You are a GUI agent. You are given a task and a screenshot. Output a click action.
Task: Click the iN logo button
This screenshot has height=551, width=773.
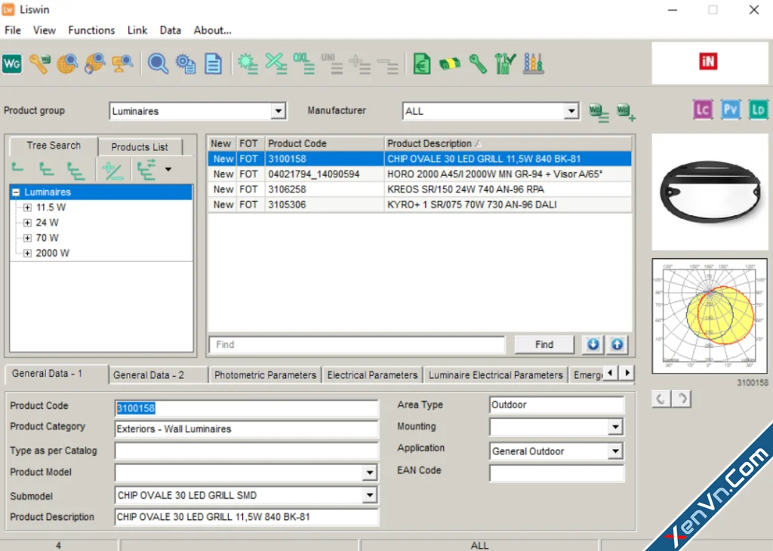(708, 62)
